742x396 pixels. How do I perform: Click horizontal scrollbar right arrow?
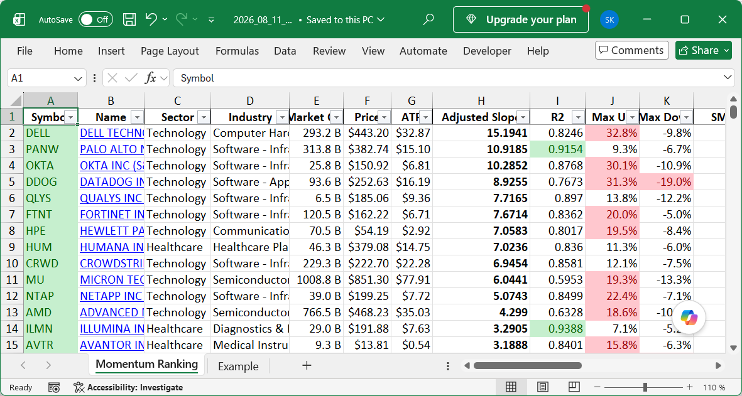[x=718, y=365]
